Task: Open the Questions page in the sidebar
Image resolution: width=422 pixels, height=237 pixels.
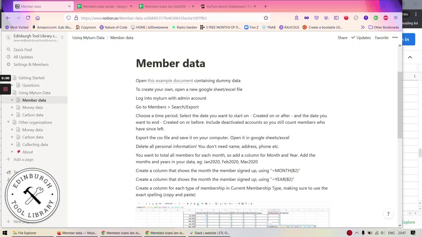Action: pyautogui.click(x=31, y=85)
